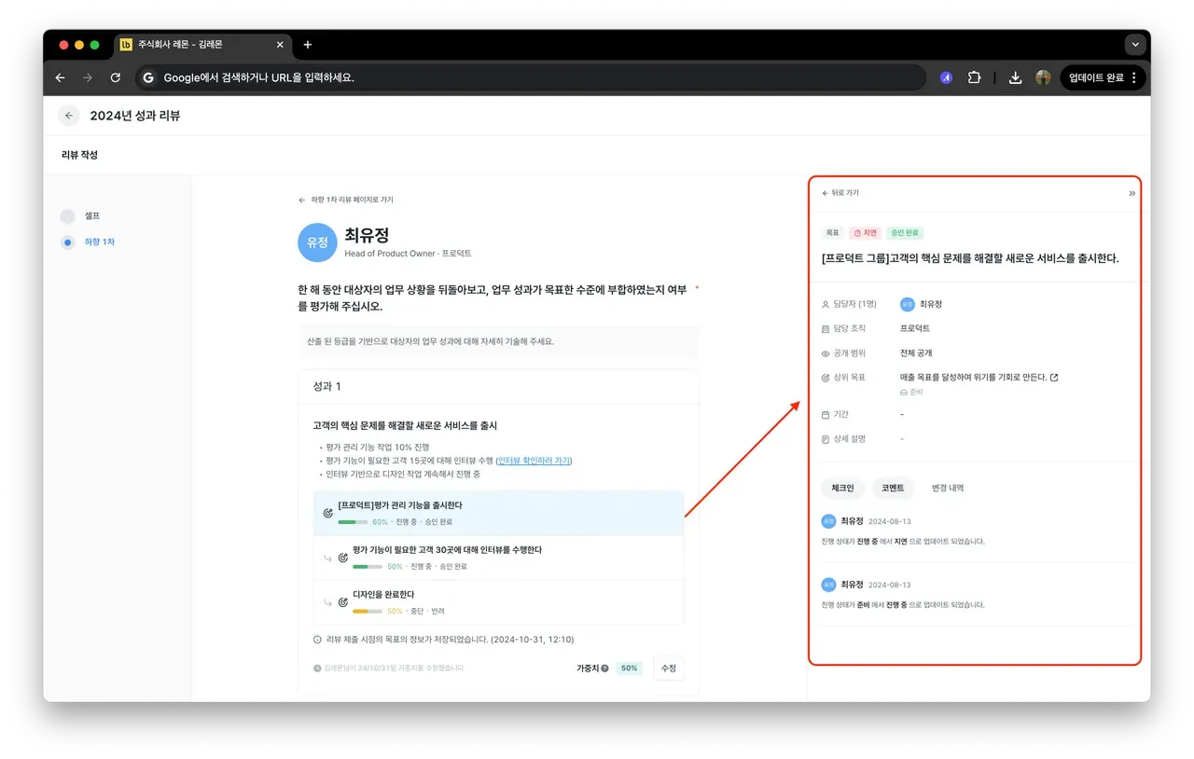
Task: Reload the page in the browser toolbar
Action: pos(116,77)
